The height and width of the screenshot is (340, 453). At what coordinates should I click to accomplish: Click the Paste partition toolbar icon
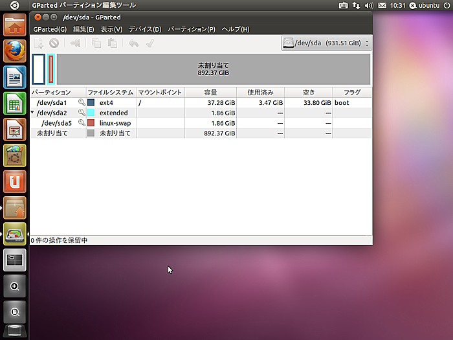tap(113, 43)
